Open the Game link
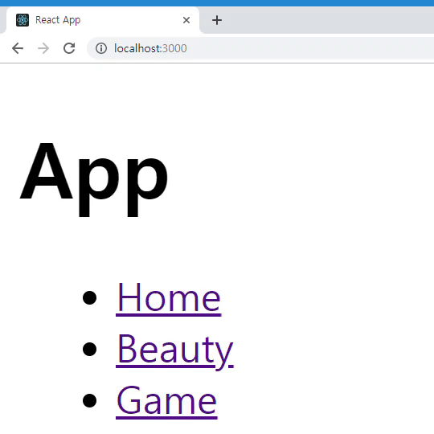The height and width of the screenshot is (434, 434). [166, 402]
